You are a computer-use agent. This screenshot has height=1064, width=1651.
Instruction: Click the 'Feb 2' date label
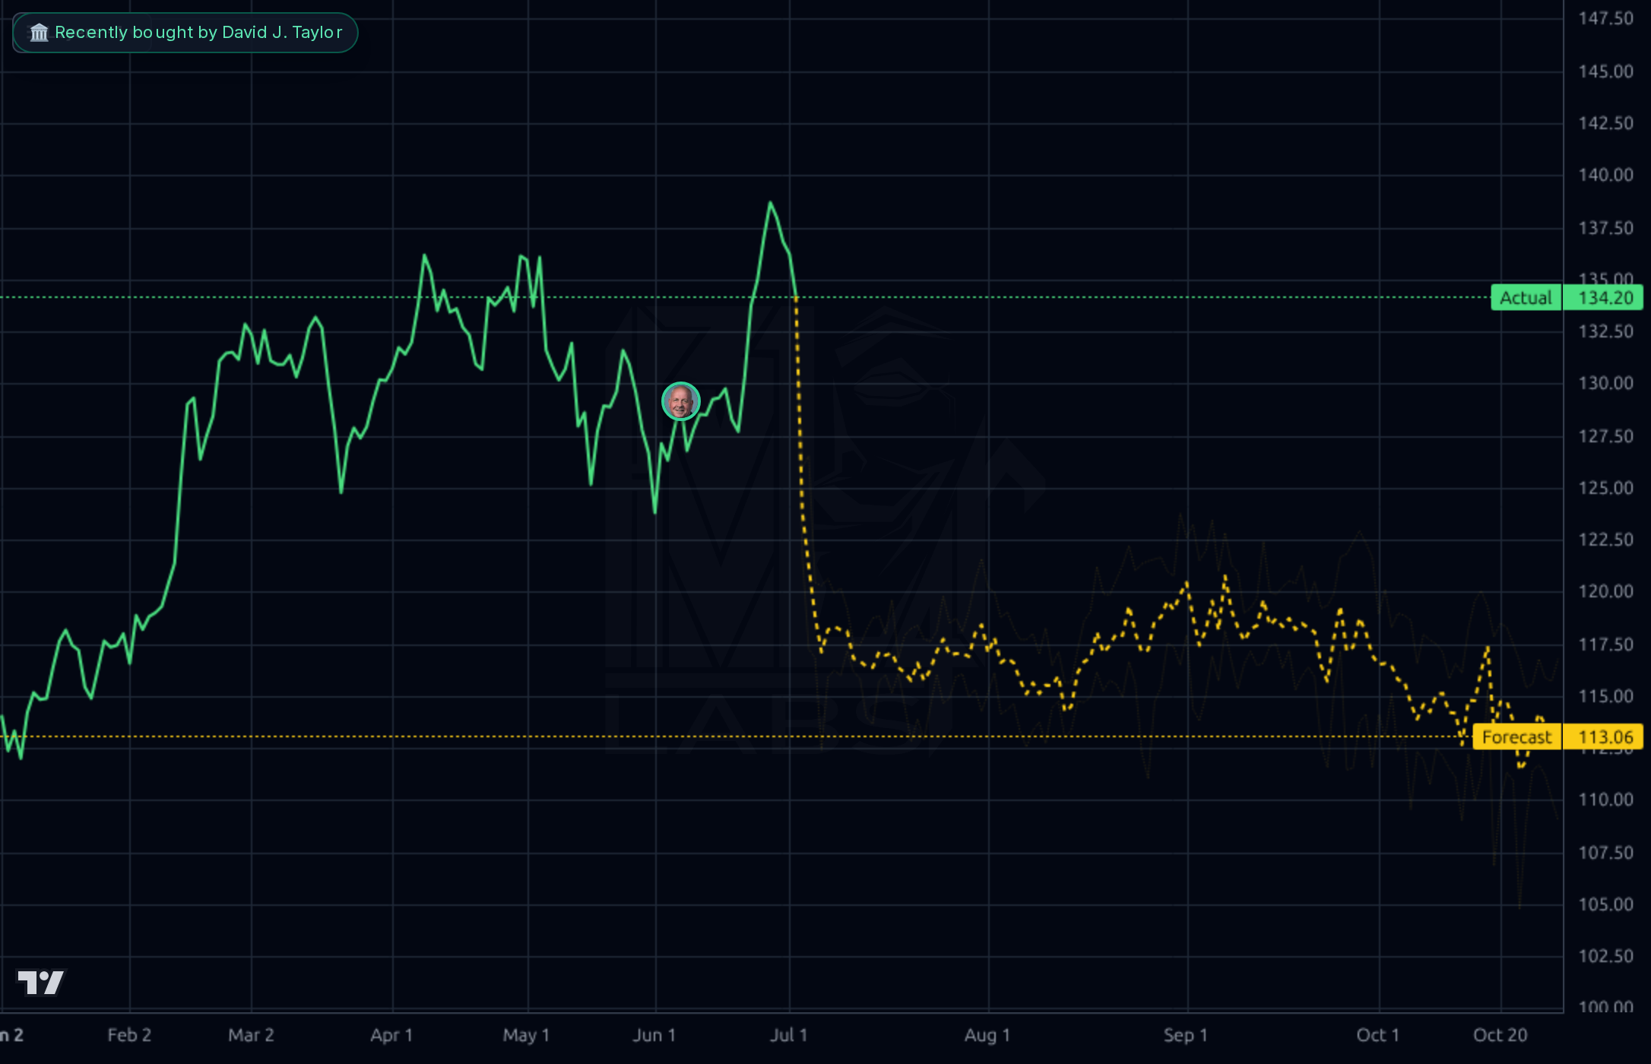pos(129,1035)
